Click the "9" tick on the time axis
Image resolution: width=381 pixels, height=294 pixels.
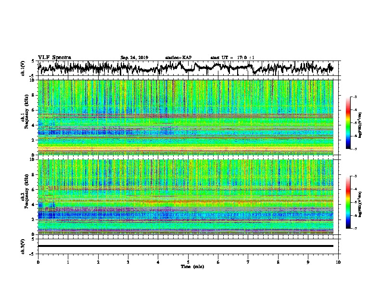point(308,262)
